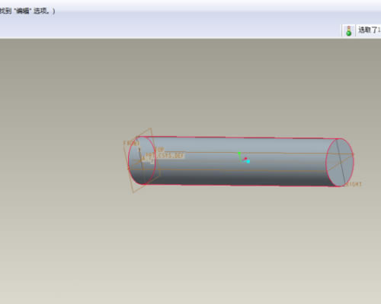Select the RIGHT datum plane label

pyautogui.click(x=353, y=184)
